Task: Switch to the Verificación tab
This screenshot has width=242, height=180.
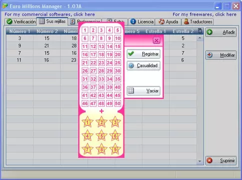Action: [x=21, y=21]
